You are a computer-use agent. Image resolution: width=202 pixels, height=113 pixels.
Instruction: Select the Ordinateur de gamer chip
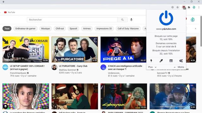pos(25,29)
